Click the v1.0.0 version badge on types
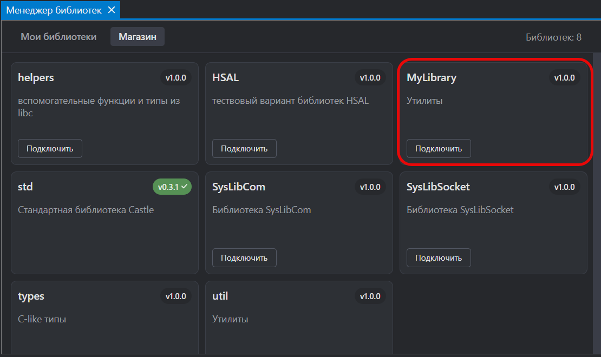This screenshot has height=357, width=601. [175, 296]
